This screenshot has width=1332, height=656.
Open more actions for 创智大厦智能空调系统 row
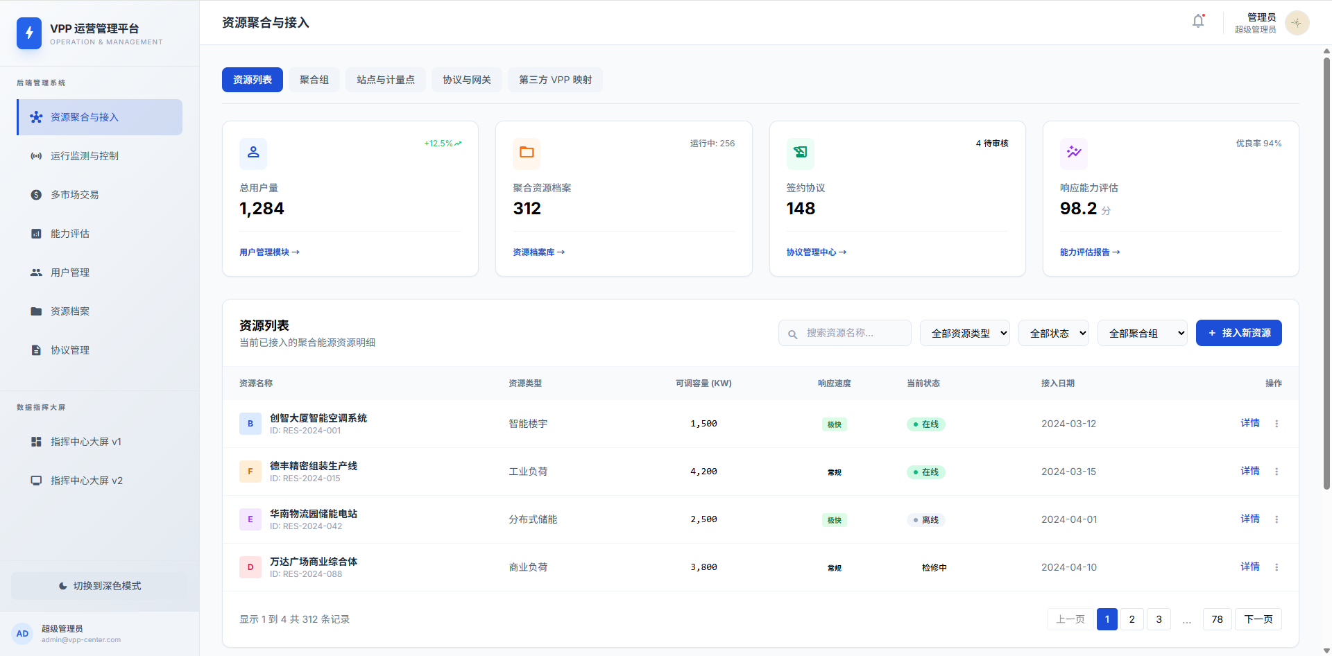[x=1276, y=424]
